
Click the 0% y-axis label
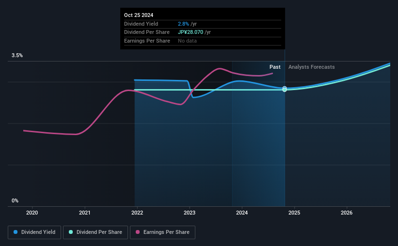pos(15,200)
